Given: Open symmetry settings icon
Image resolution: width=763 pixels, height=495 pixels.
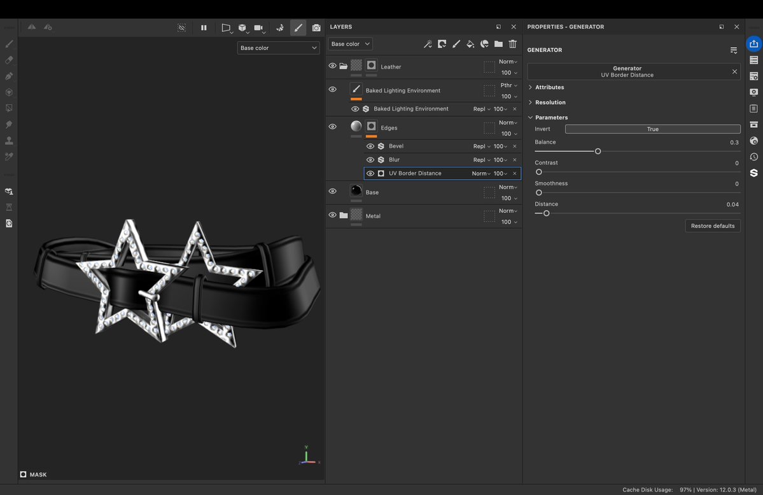Looking at the screenshot, I should (x=48, y=27).
